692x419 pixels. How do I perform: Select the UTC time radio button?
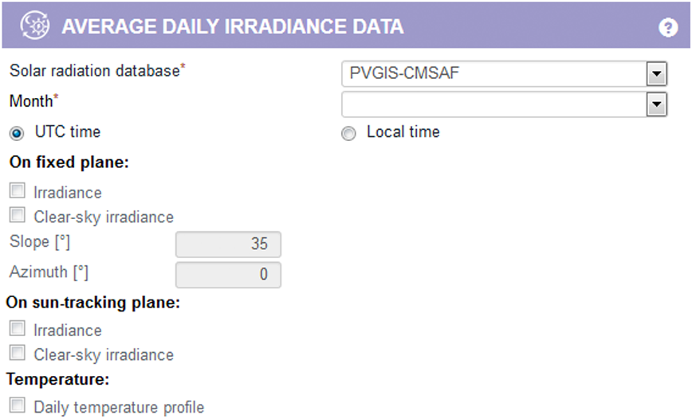pos(17,133)
